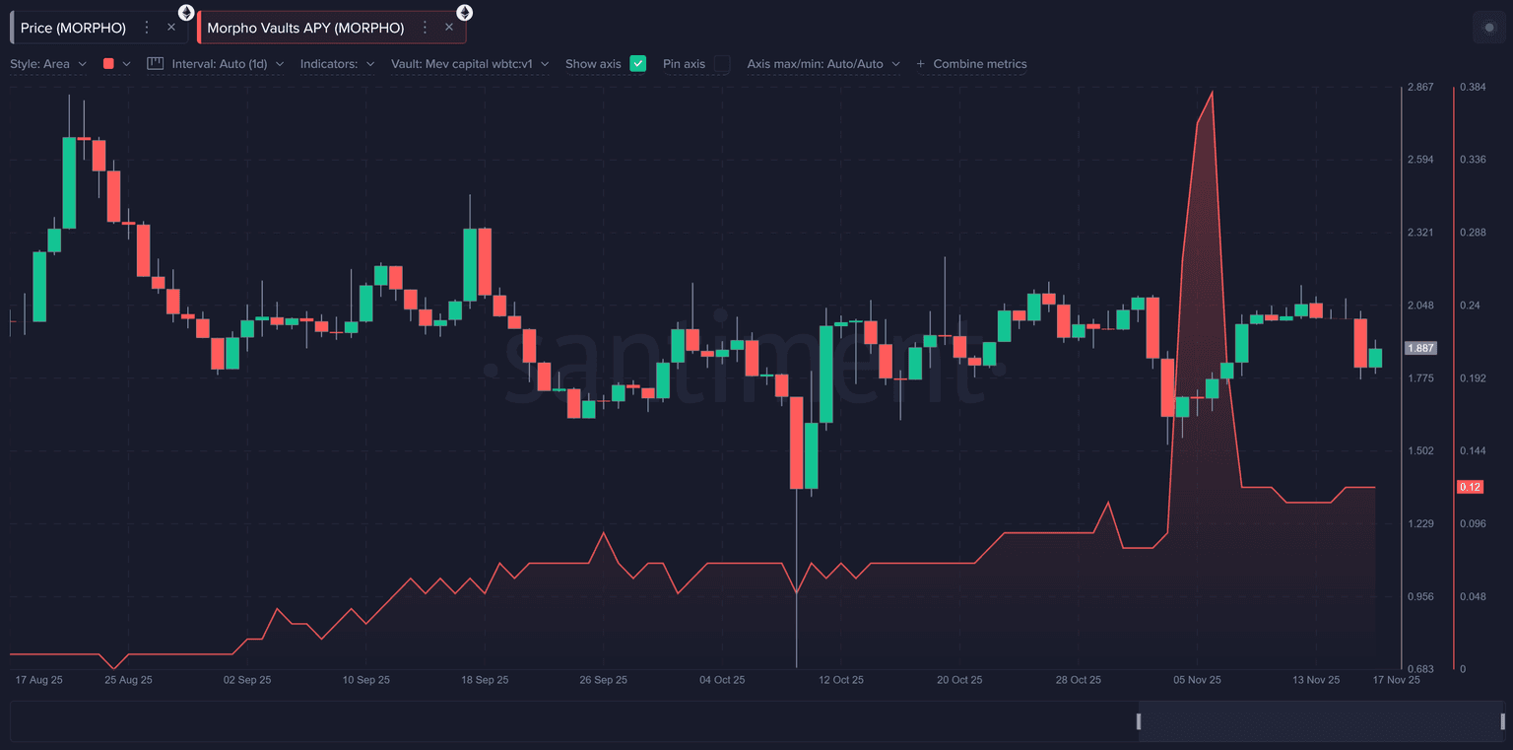The height and width of the screenshot is (750, 1513).
Task: Open the red metric color swatch picker
Action: [116, 64]
